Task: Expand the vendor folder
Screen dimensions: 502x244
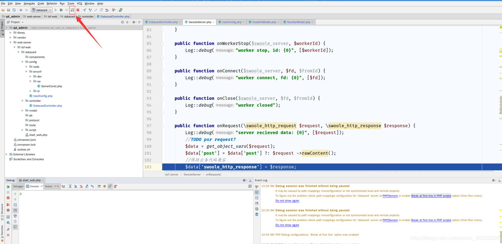Action: 10,38
